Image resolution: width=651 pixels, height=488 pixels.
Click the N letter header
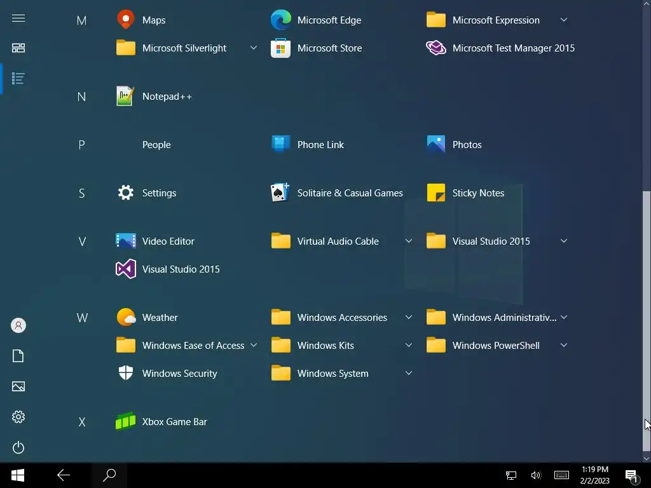(82, 97)
